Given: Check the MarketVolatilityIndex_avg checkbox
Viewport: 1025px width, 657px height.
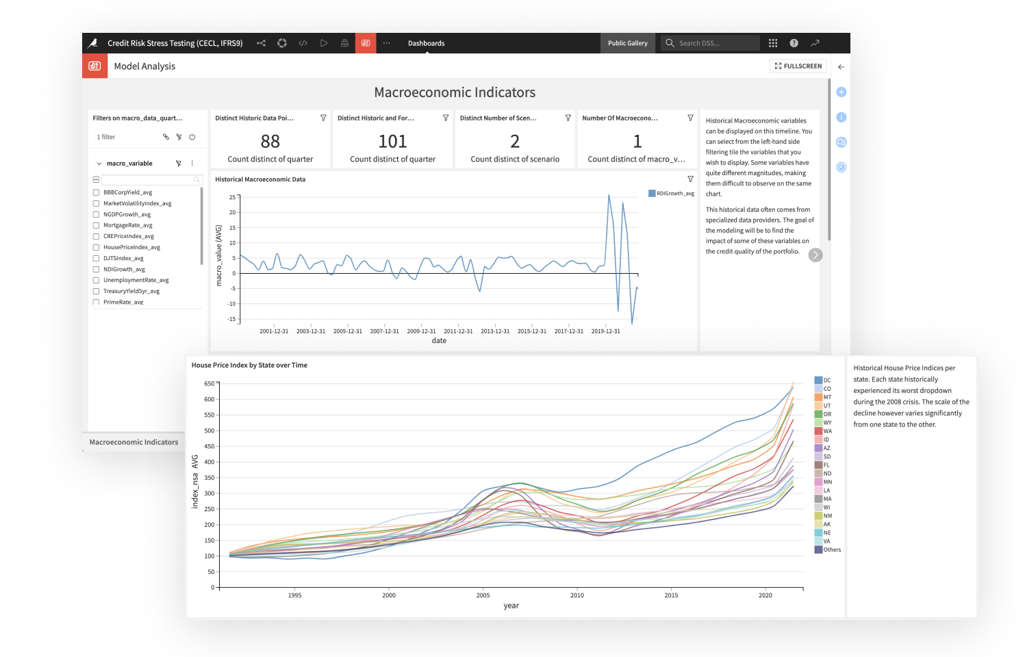Looking at the screenshot, I should click(97, 203).
